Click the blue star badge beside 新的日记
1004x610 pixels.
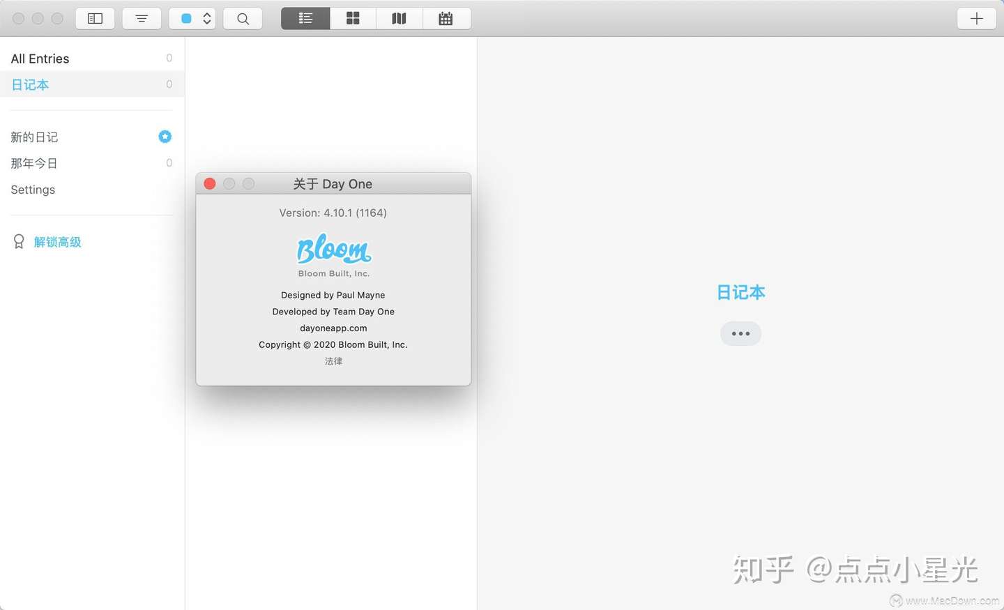(165, 137)
